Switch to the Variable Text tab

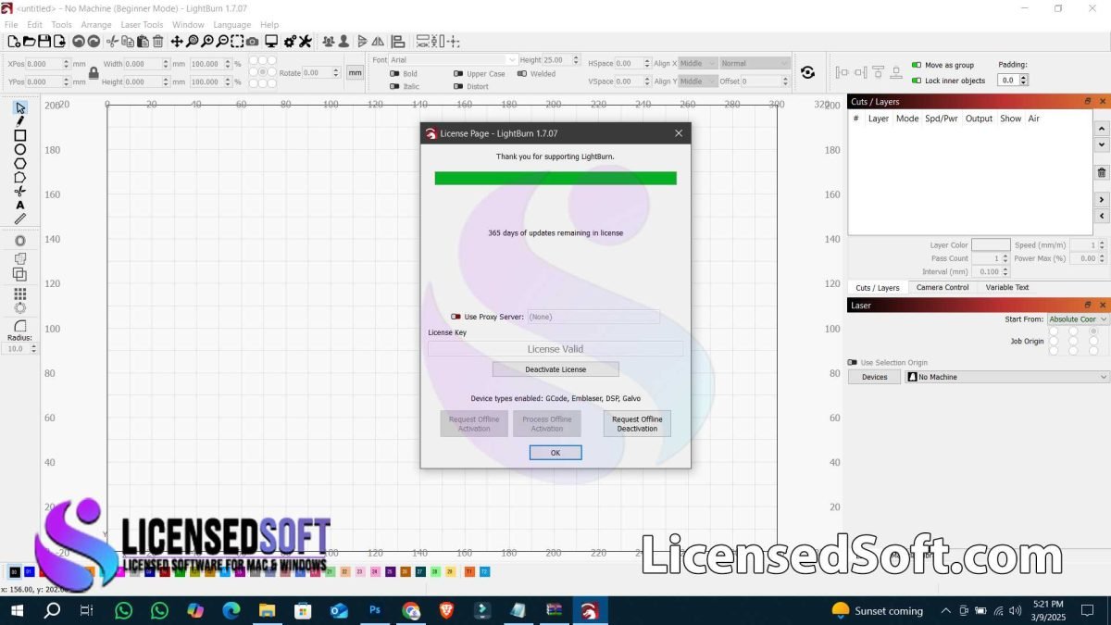(1006, 287)
